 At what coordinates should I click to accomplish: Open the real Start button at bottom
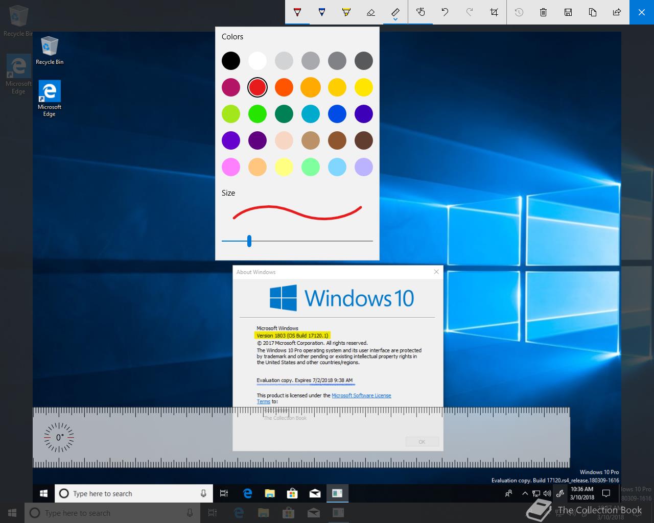click(12, 513)
